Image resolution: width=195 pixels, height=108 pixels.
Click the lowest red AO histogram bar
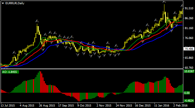[x=79, y=97]
